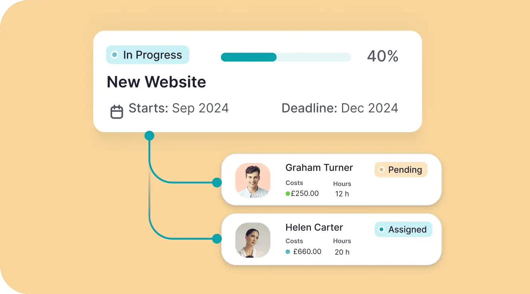This screenshot has height=294, width=530.
Task: Click the project progress bar
Action: 286,57
